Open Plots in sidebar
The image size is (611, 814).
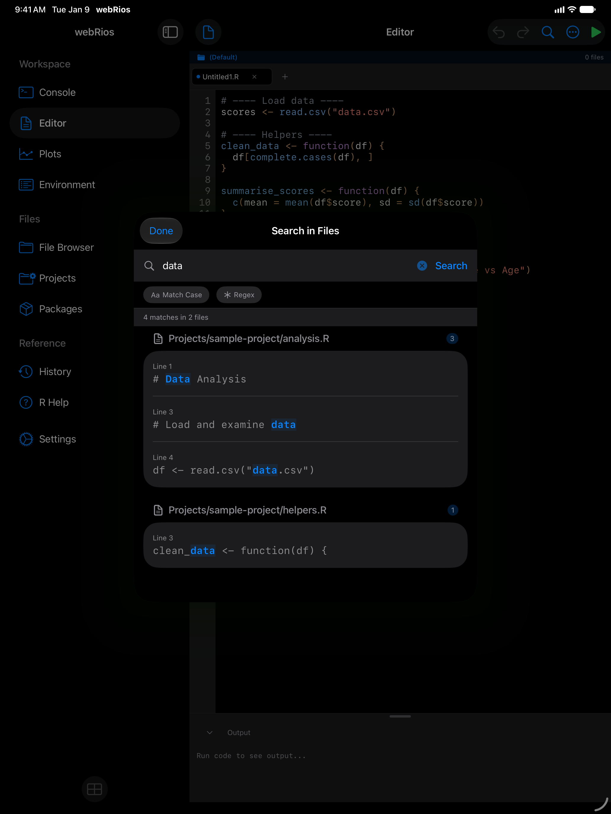point(95,154)
